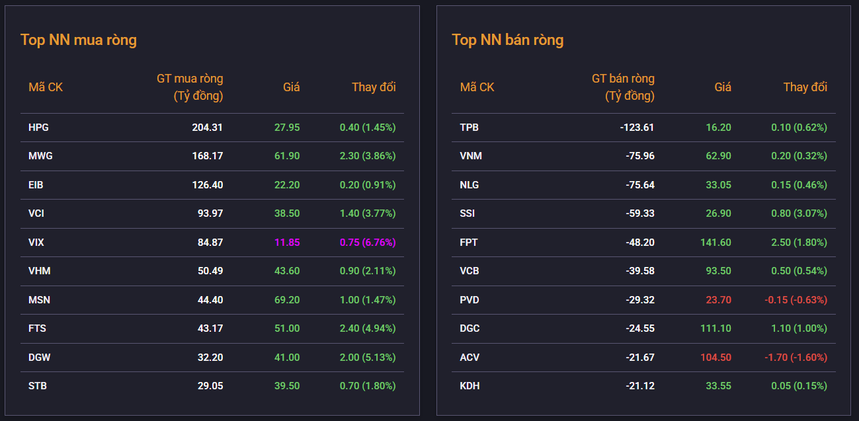Click ACV change -1.70 (-1.60%)
Viewport: 859px width, 421px height.
coord(796,358)
